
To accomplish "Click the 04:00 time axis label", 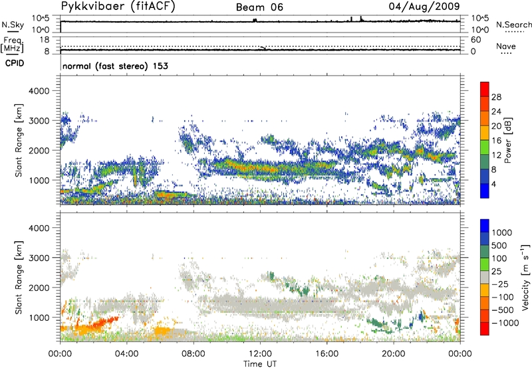I will tap(127, 354).
